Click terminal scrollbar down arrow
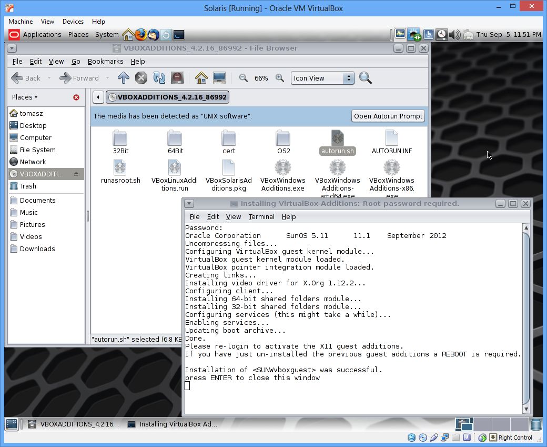Viewport: 547px width, 447px height. tap(526, 409)
